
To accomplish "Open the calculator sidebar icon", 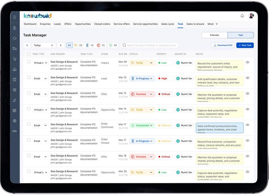I will pos(14,79).
